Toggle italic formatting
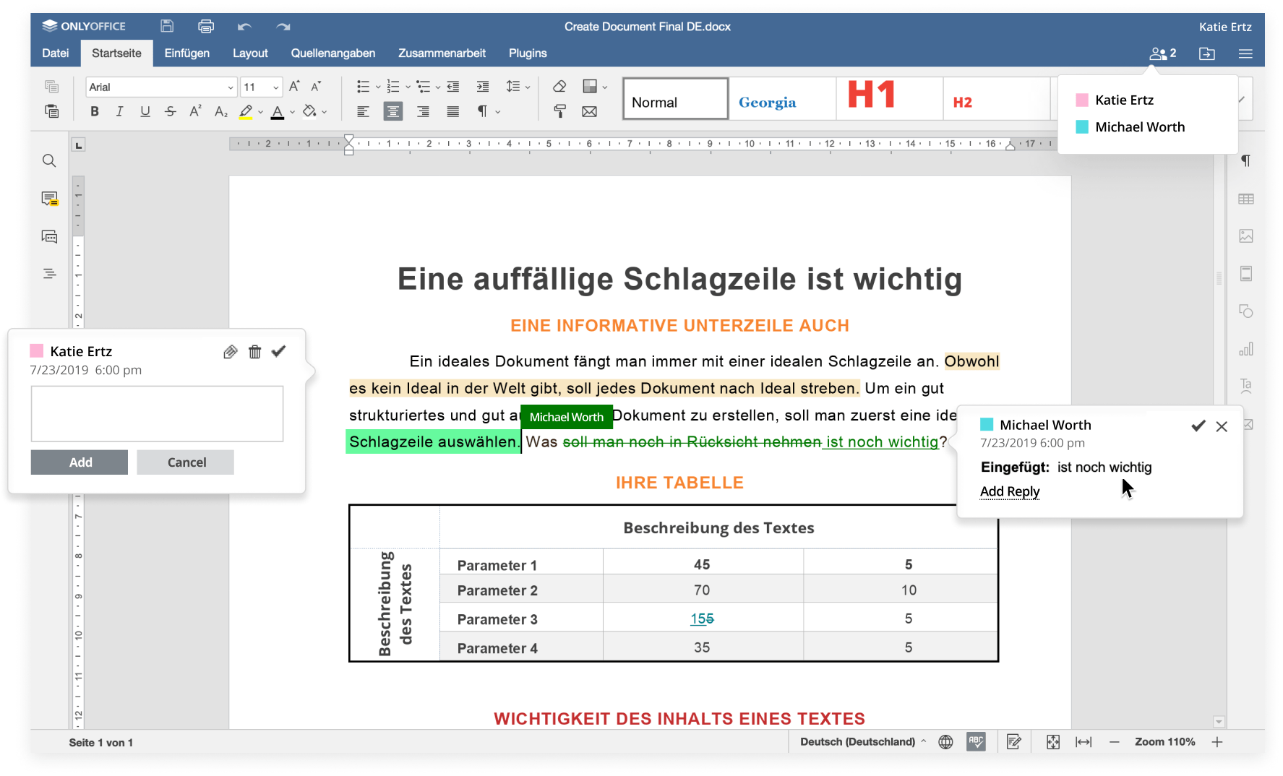 point(120,111)
